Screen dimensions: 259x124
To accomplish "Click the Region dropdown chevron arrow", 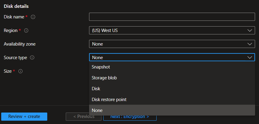I will (x=250, y=30).
